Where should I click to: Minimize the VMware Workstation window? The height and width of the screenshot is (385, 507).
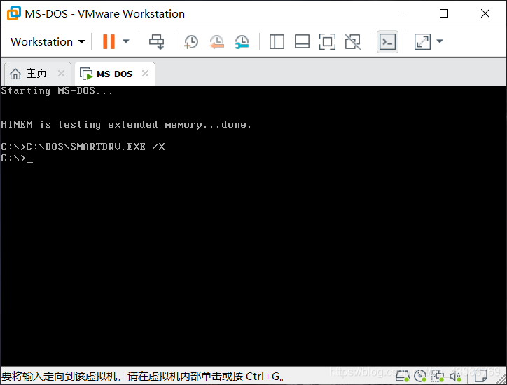tap(403, 13)
